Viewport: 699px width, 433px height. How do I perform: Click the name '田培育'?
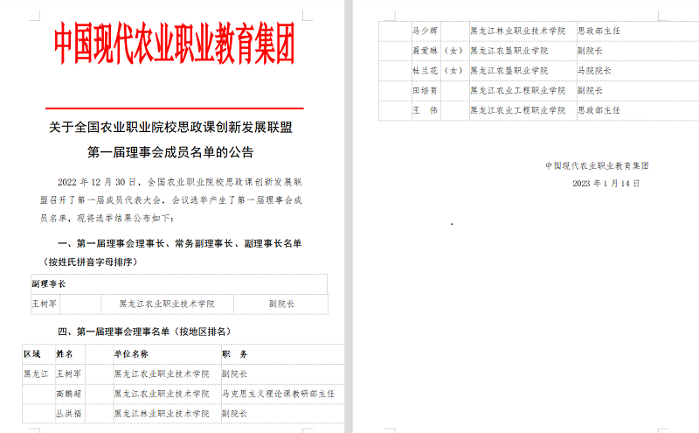tap(425, 91)
